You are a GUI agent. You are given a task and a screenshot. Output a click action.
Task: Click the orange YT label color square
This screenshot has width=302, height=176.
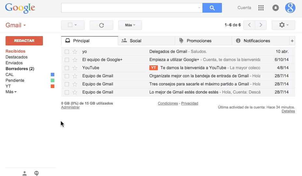pyautogui.click(x=52, y=86)
